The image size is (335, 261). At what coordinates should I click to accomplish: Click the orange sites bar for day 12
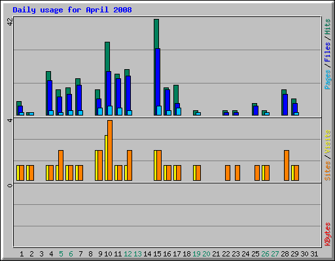(130, 165)
